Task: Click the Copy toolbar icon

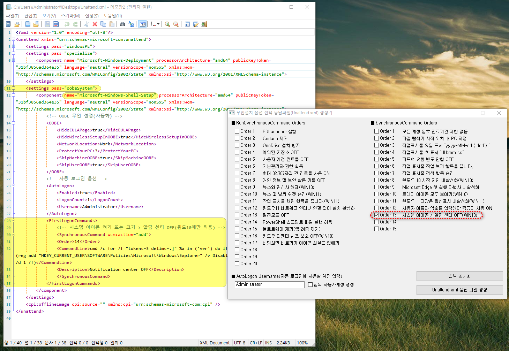Action: pyautogui.click(x=103, y=24)
